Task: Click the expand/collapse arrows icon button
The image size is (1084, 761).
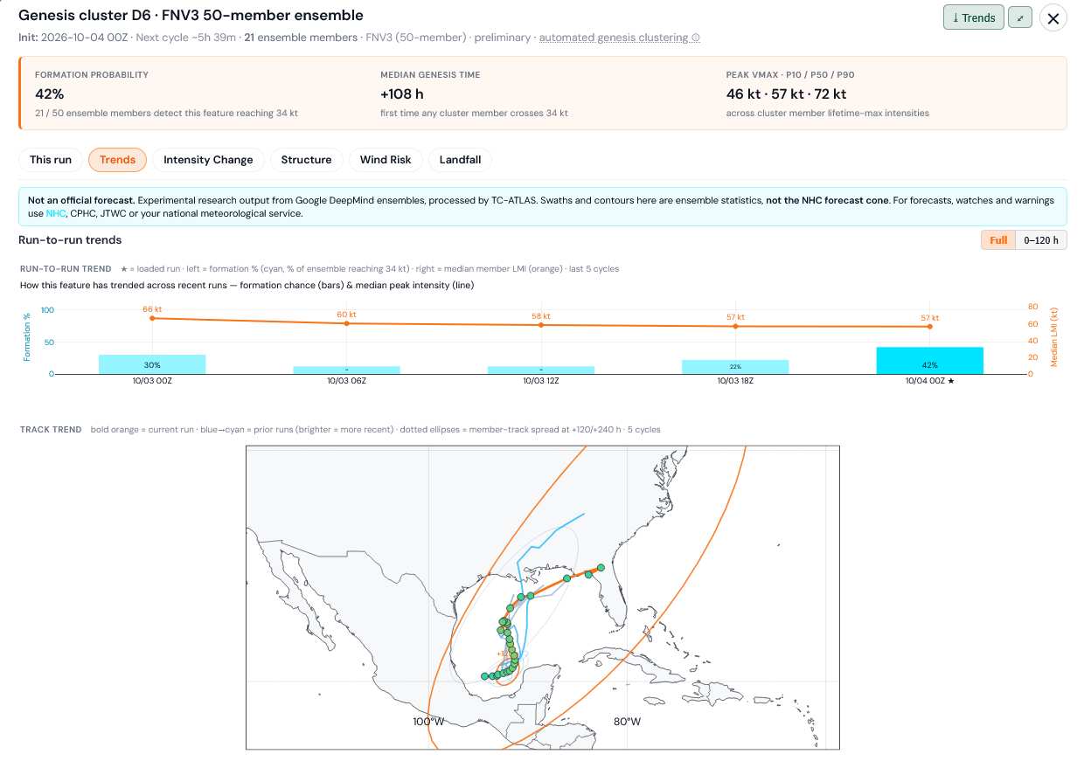Action: coord(1019,17)
